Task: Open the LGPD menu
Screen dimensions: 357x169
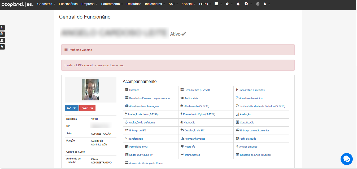Action: tap(205, 4)
